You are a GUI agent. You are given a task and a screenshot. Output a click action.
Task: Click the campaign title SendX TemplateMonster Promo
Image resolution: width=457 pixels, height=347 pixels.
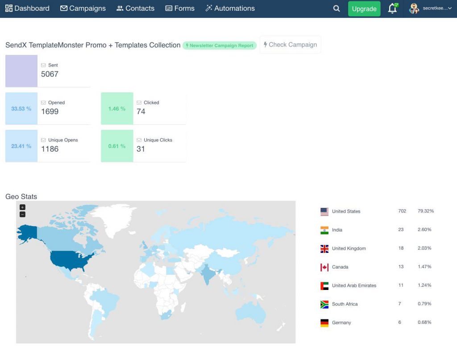93,45
